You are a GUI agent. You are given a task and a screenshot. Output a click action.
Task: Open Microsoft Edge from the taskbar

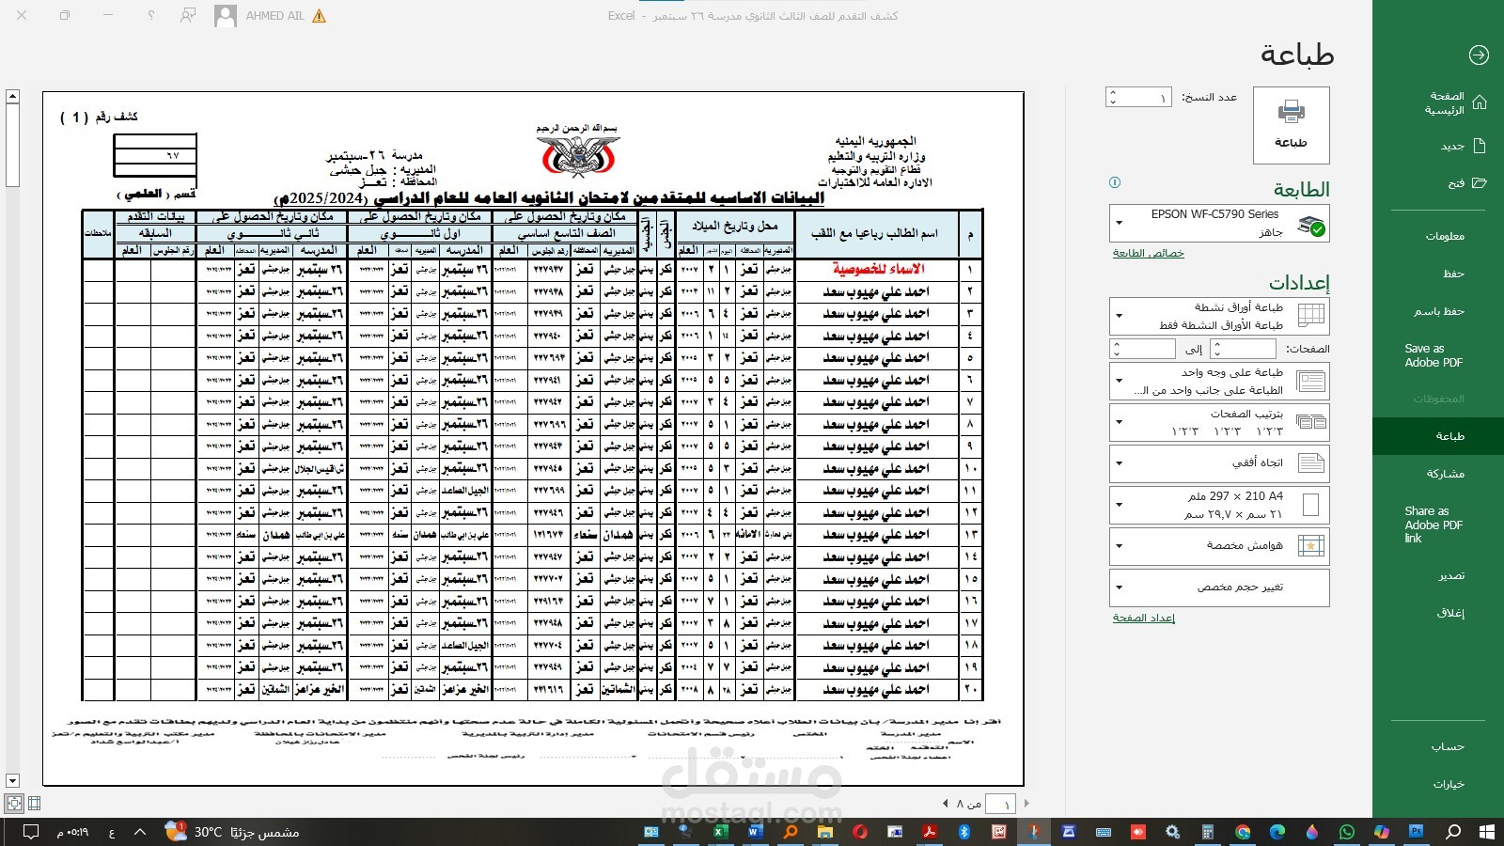1277,832
